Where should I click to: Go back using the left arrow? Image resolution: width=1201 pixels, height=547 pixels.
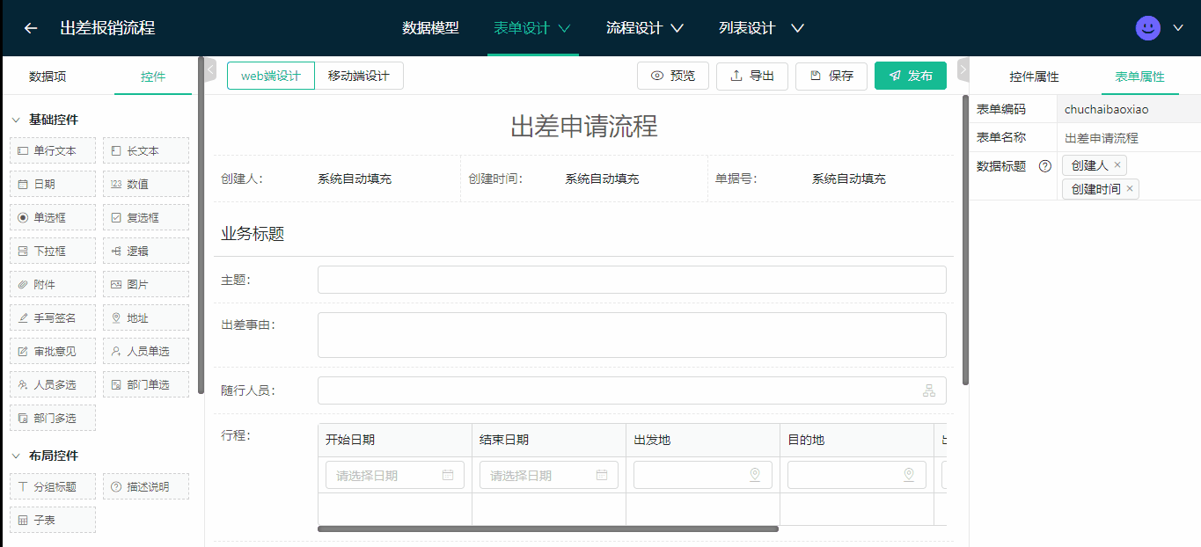31,28
